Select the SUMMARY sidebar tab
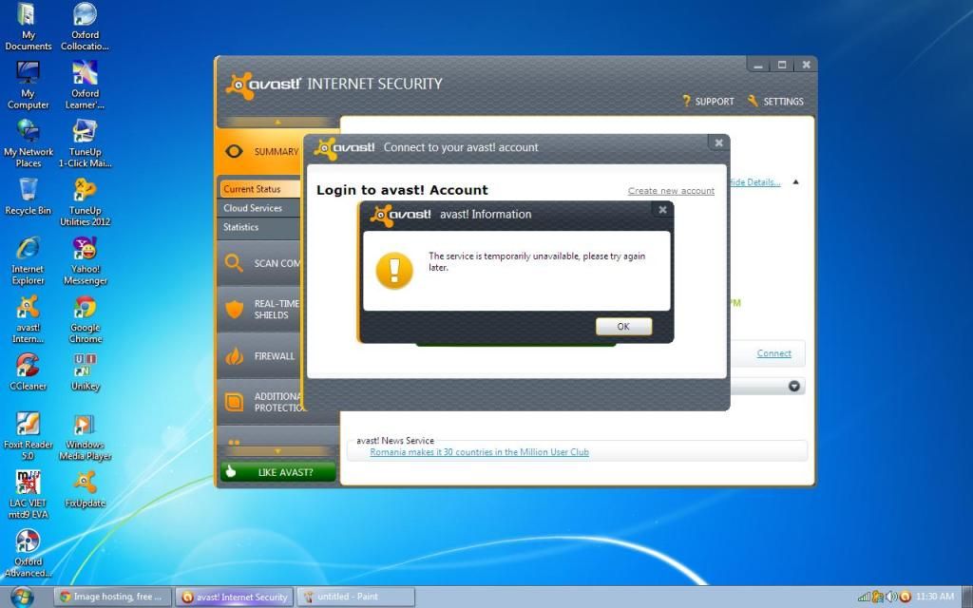The height and width of the screenshot is (608, 973). coord(259,151)
